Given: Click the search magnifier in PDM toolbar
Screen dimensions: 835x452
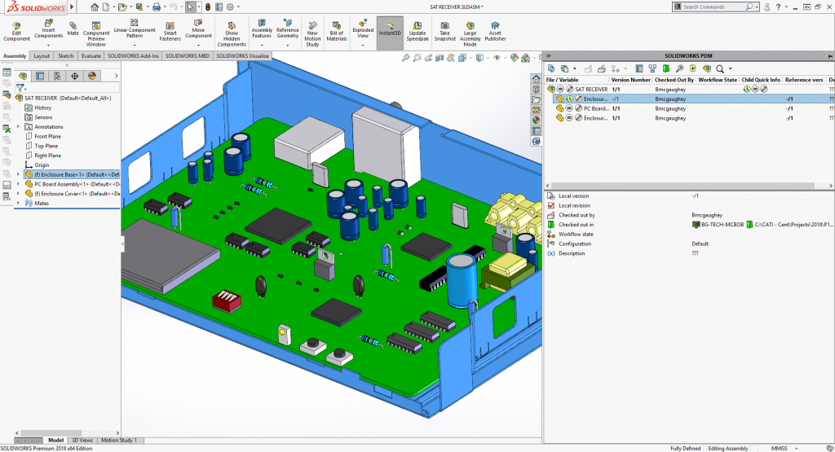Looking at the screenshot, I should (720, 68).
